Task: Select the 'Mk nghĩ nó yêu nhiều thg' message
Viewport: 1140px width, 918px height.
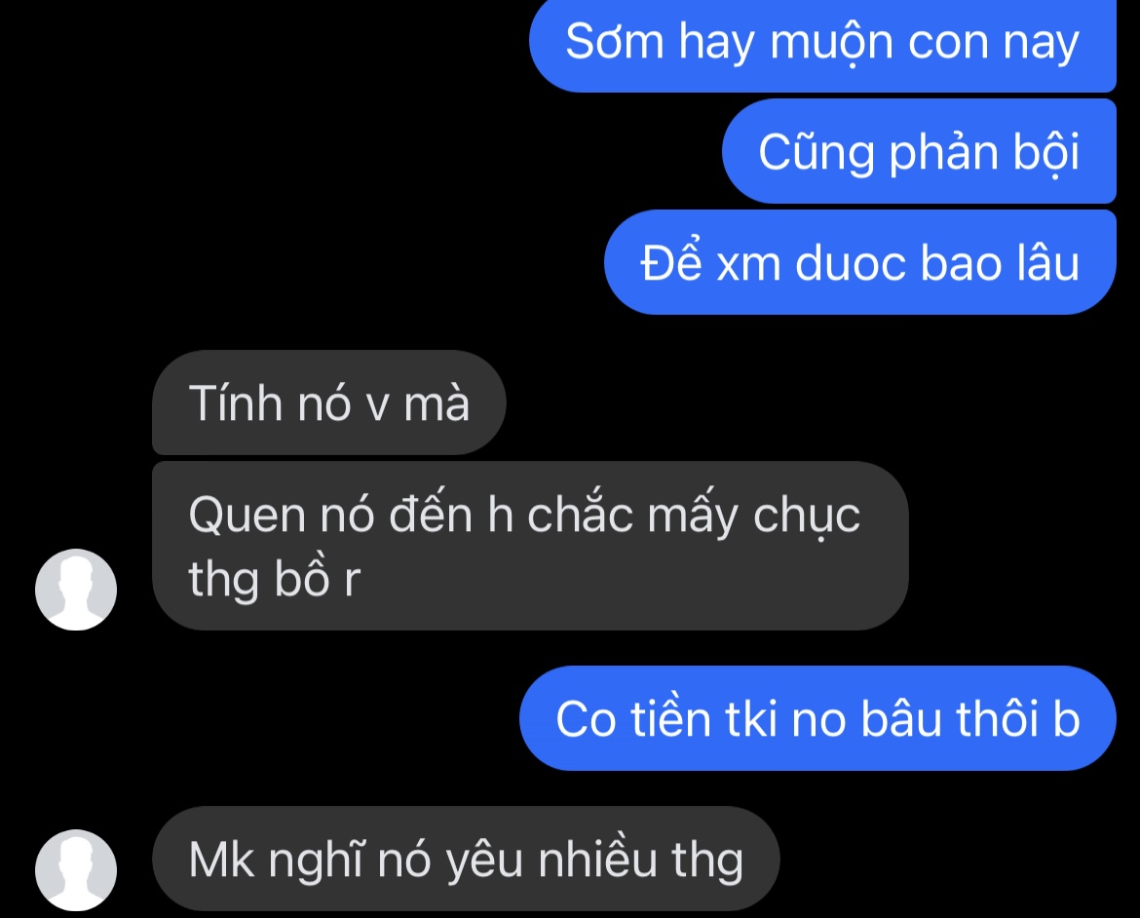Action: pyautogui.click(x=466, y=859)
